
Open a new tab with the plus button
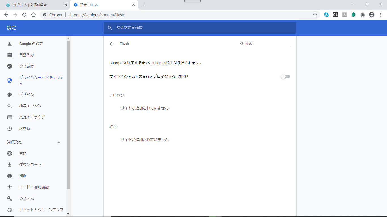point(144,5)
